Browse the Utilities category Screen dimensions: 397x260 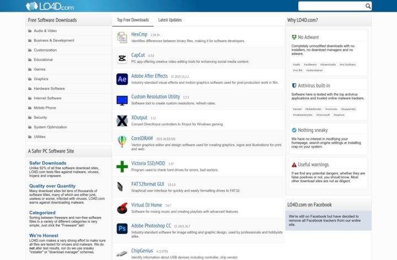(40, 136)
